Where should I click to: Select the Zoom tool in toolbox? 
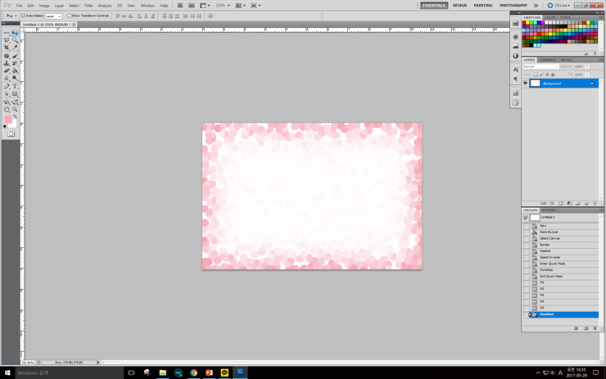(x=15, y=109)
